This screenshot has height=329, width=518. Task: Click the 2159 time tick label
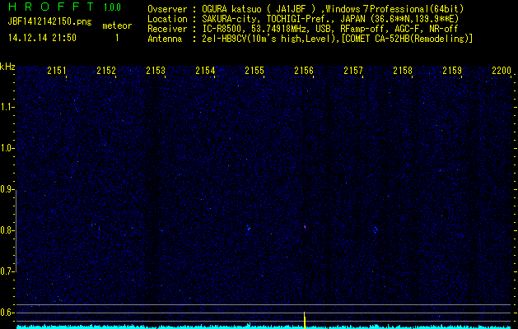[452, 71]
